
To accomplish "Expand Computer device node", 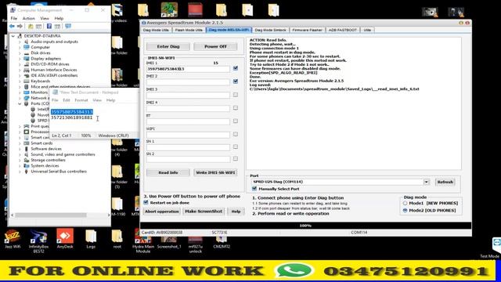I will (x=20, y=47).
